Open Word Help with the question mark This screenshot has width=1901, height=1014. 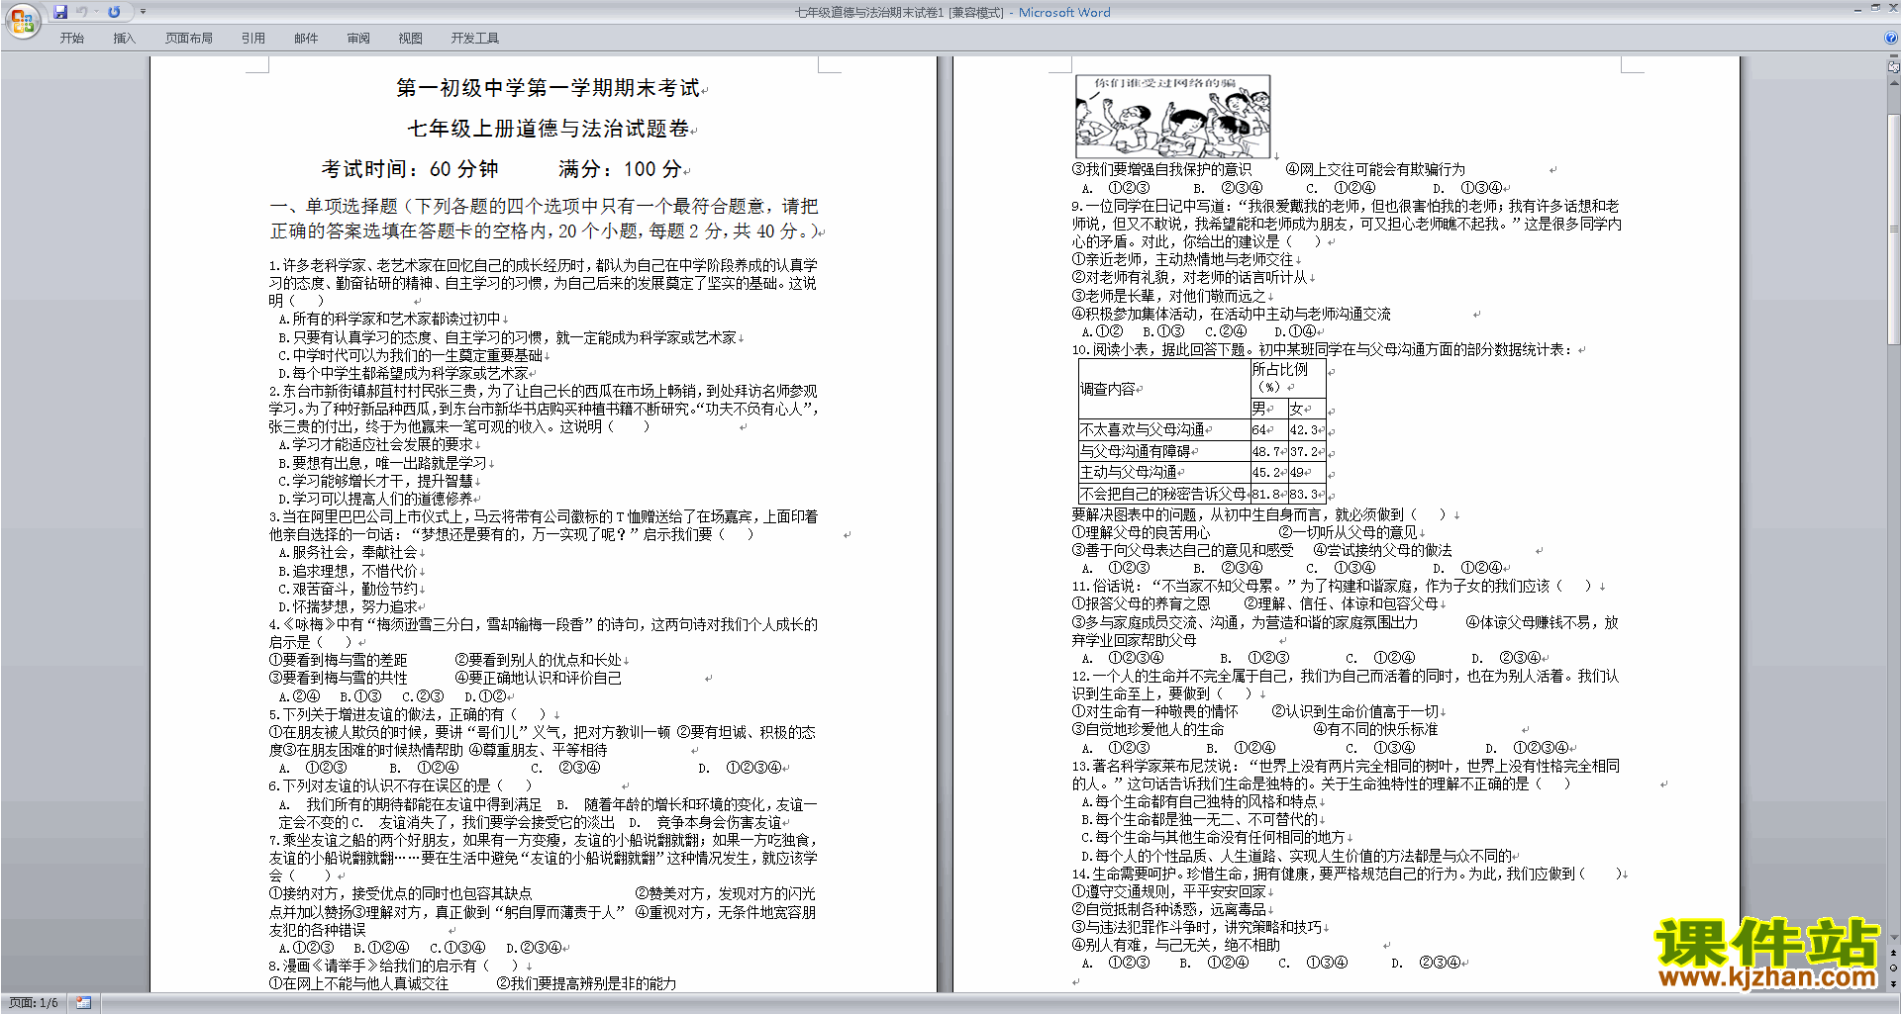point(1891,39)
